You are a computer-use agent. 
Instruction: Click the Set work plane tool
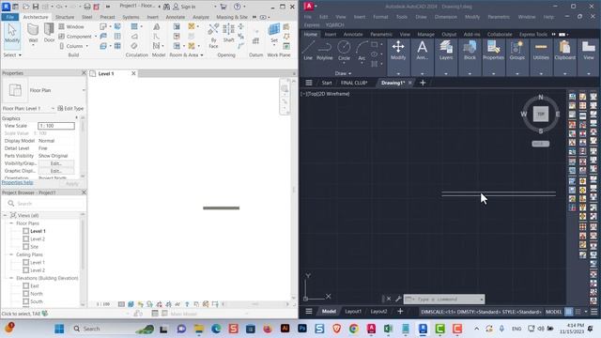[274, 34]
